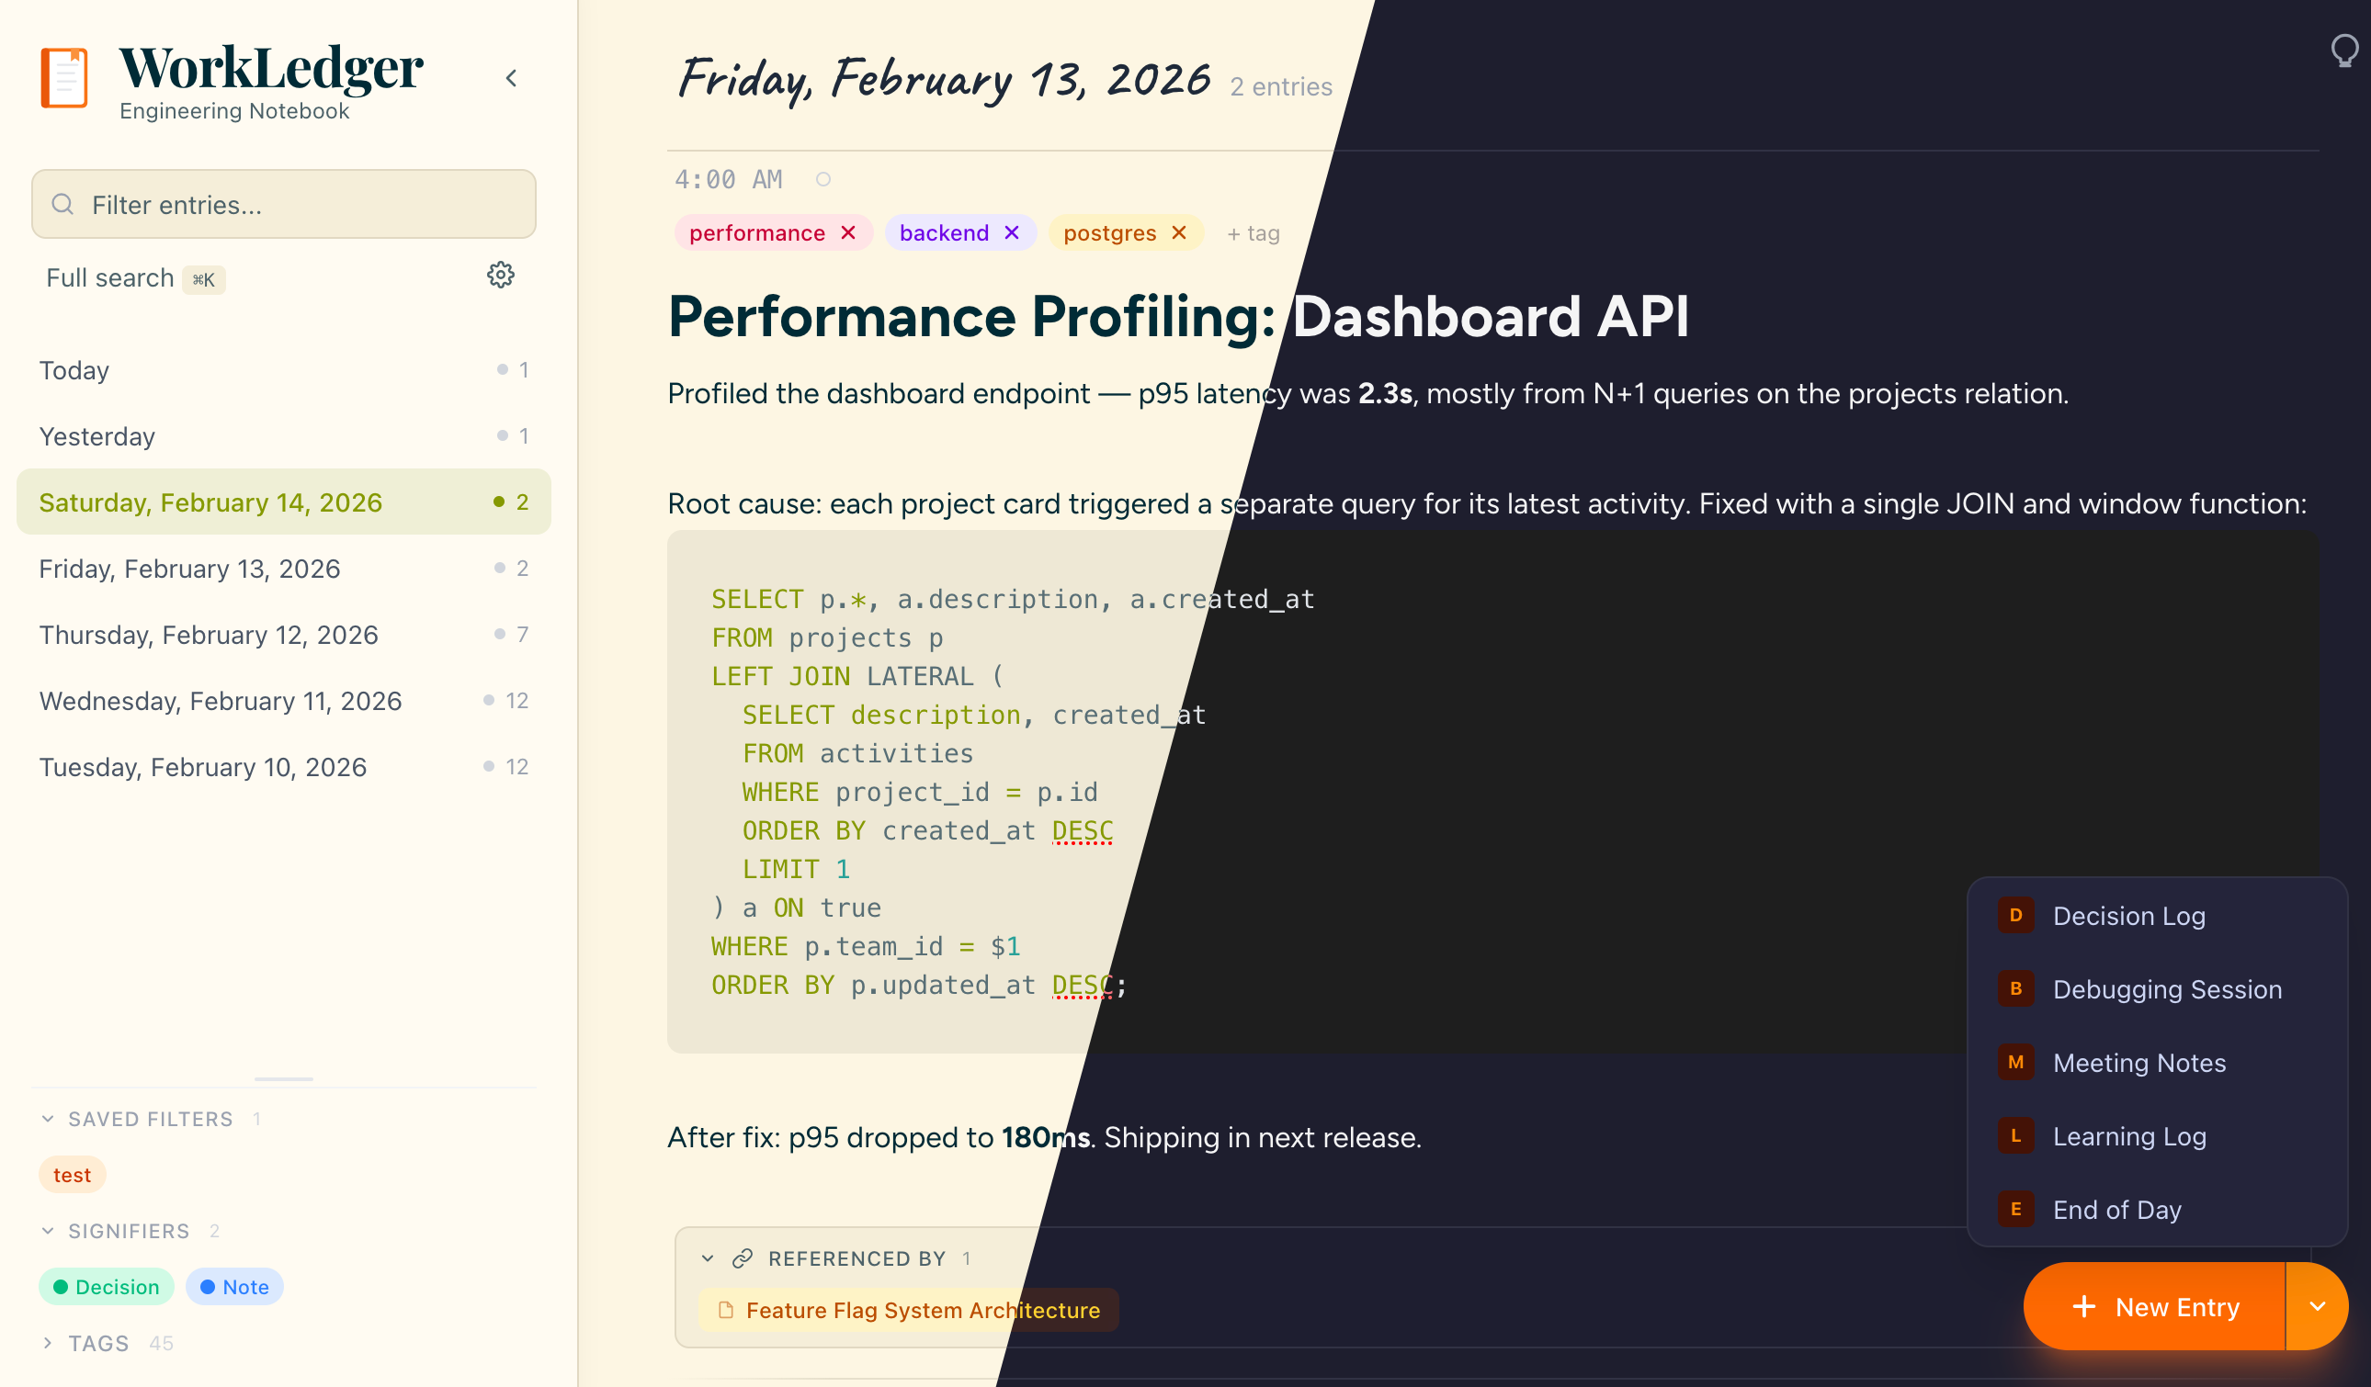Open the New Entry dropdown chevron
The image size is (2371, 1387).
pyautogui.click(x=2317, y=1306)
